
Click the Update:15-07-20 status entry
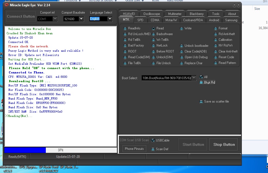(x=68, y=157)
